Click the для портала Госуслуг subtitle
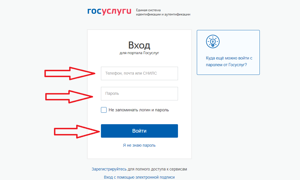 pyautogui.click(x=139, y=53)
